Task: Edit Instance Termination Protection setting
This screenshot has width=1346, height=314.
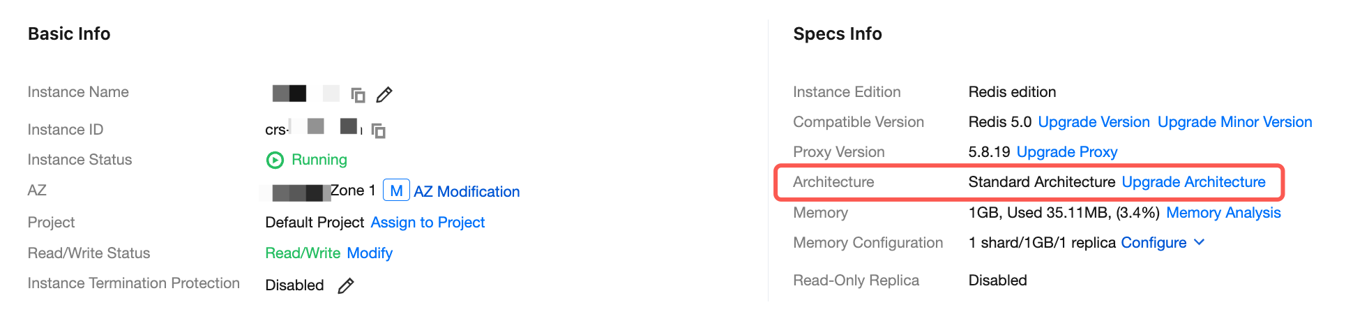Action: pyautogui.click(x=346, y=285)
